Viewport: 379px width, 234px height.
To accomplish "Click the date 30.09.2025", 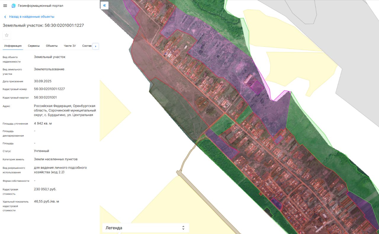I will click(43, 81).
